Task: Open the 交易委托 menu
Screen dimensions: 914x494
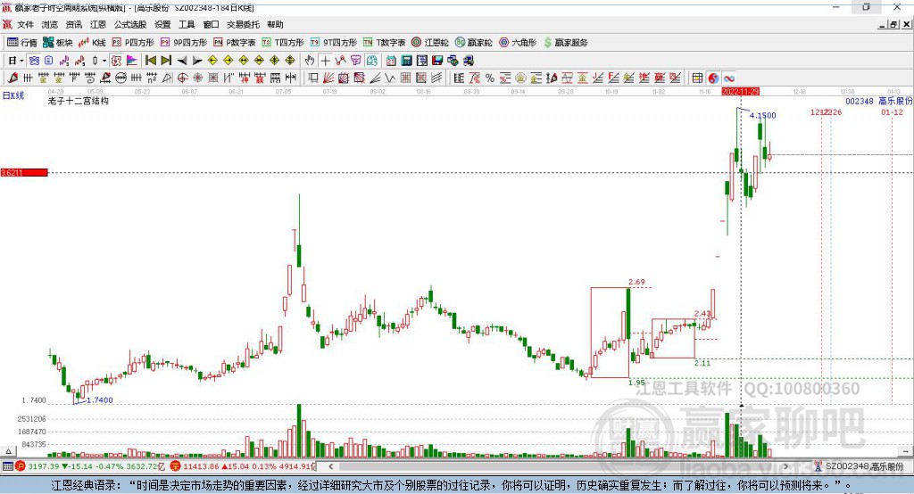Action: 243,24
